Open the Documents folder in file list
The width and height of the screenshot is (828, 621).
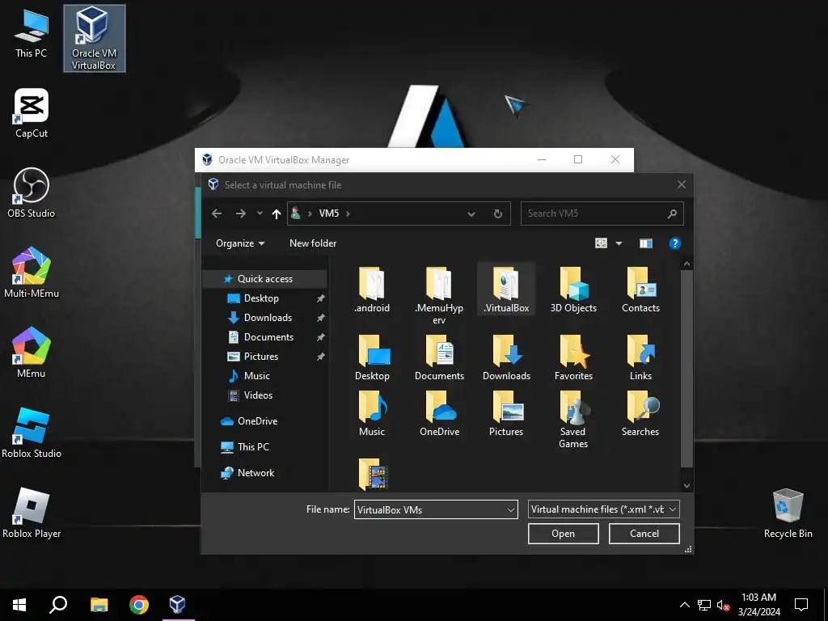(x=439, y=357)
